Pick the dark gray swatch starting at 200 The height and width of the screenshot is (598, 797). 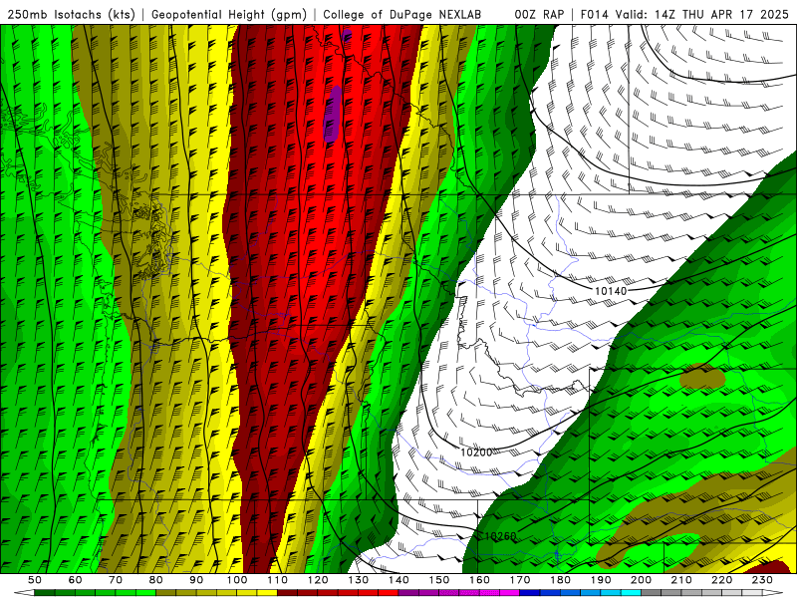tap(652, 593)
